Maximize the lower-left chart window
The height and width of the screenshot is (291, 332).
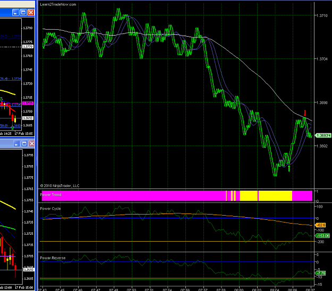(x=24, y=144)
